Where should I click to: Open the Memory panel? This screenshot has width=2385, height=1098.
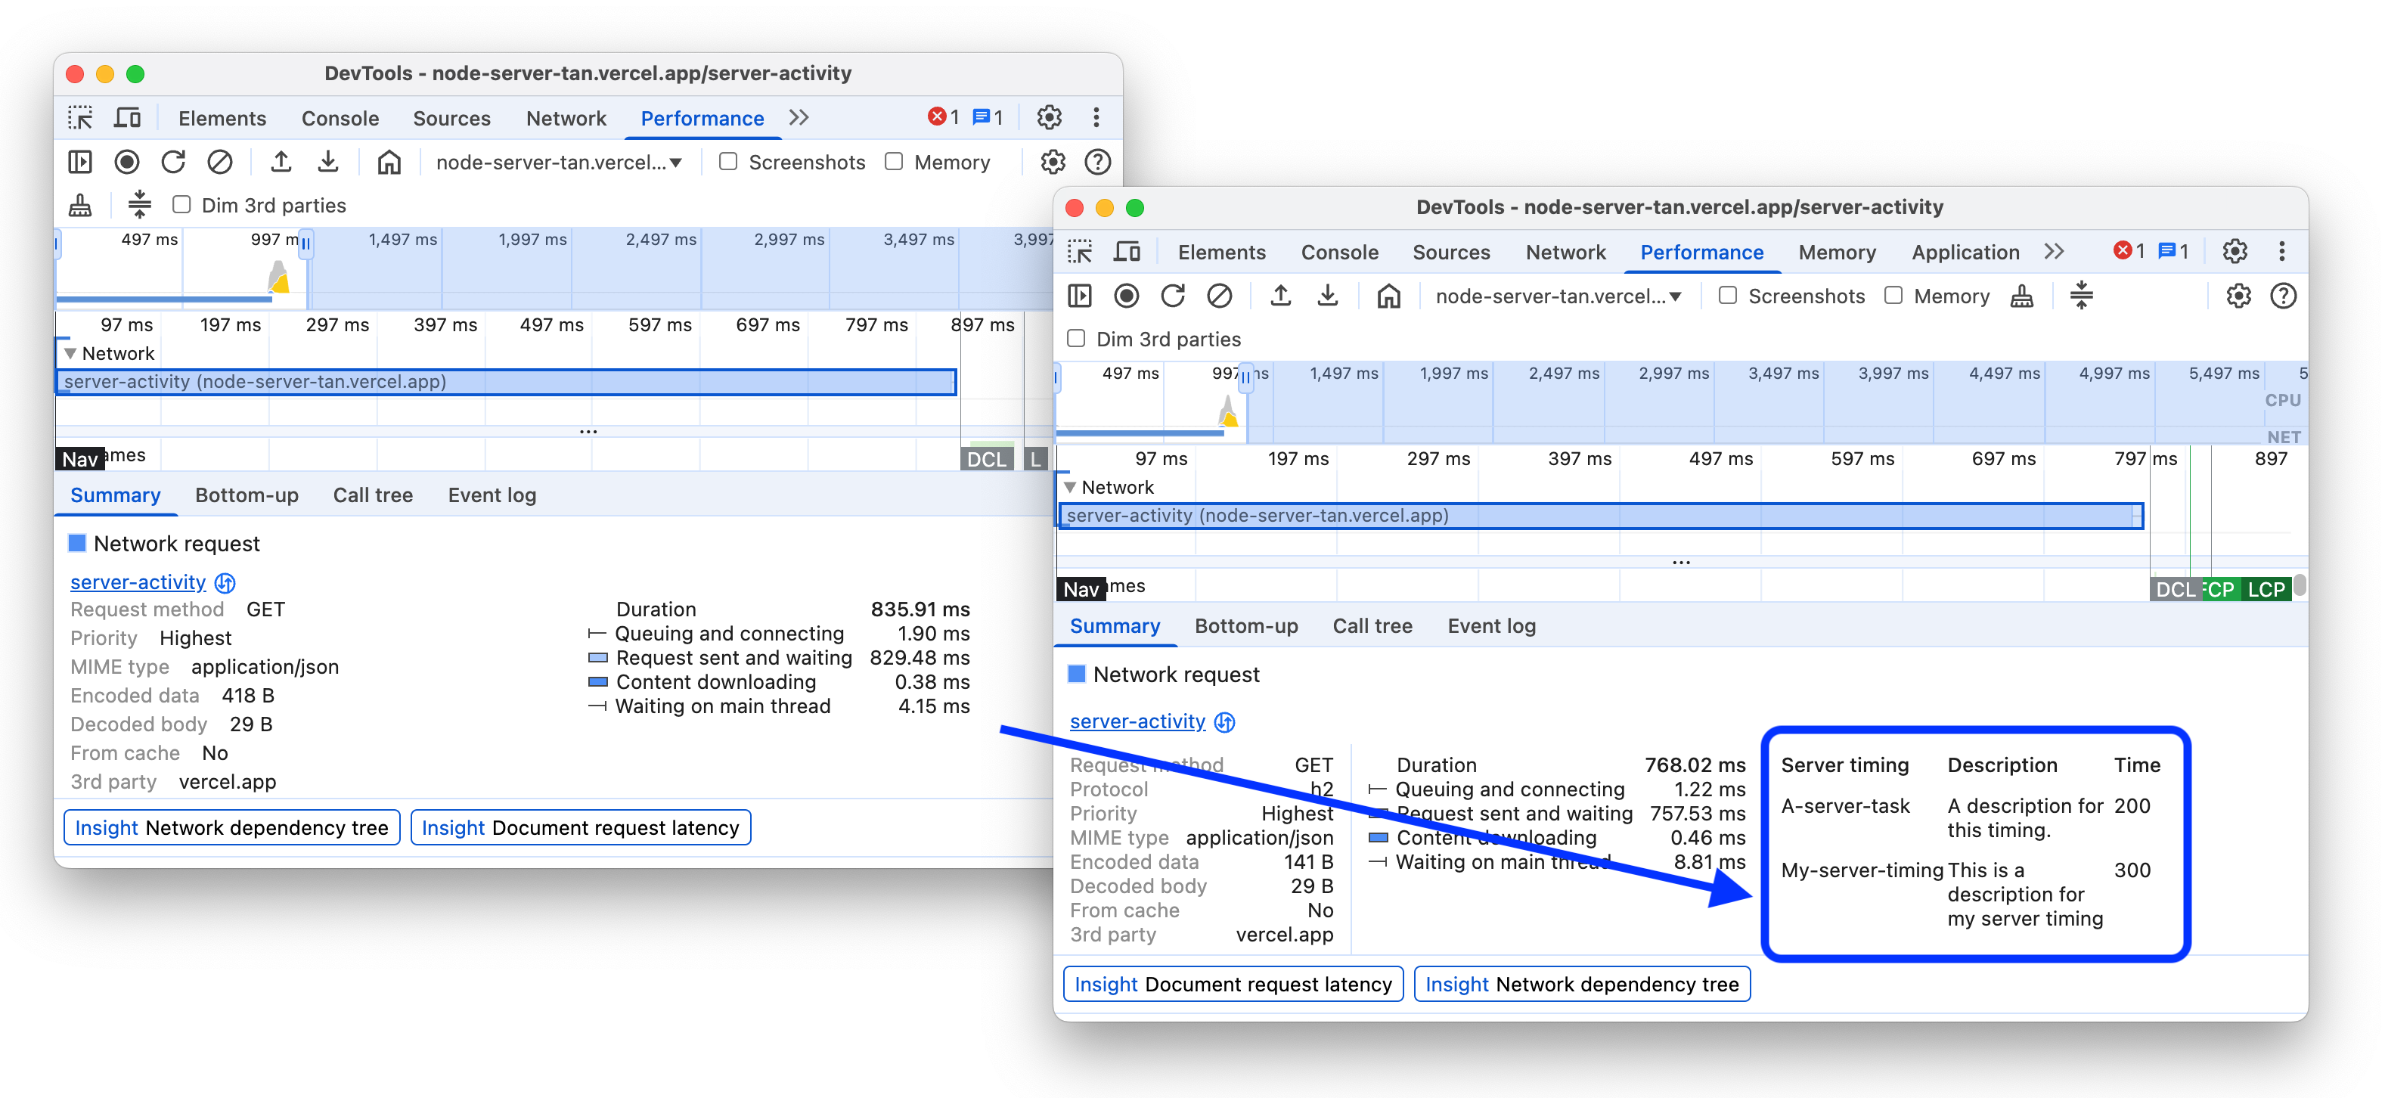click(x=1837, y=252)
